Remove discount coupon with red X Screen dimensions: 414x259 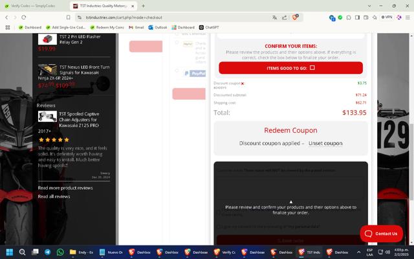[243, 84]
